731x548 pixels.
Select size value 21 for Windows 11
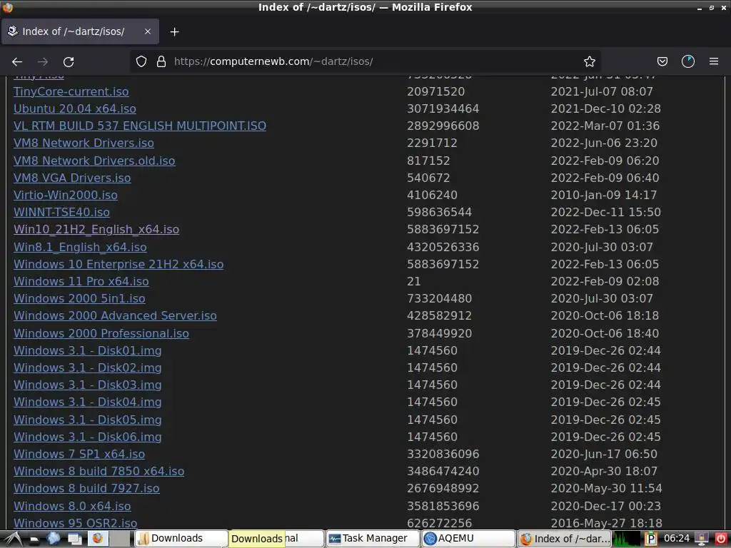[413, 281]
